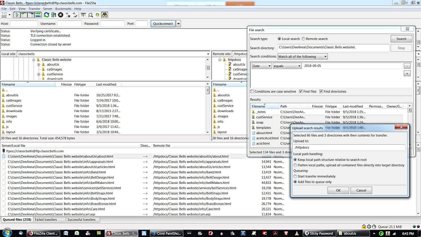Open the Site Manager icon
421x237 pixels.
click(4, 15)
